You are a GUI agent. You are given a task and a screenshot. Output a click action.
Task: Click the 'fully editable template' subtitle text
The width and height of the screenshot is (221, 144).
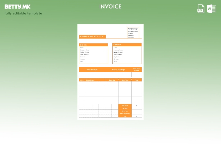click(23, 14)
